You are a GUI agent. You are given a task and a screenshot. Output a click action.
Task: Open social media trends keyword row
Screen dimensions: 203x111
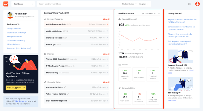pos(77,31)
